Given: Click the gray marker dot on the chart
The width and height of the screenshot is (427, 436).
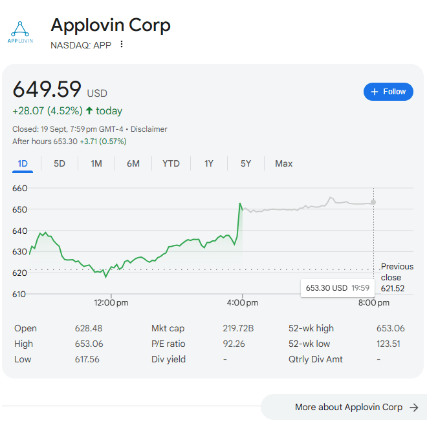Looking at the screenshot, I should coord(373,202).
